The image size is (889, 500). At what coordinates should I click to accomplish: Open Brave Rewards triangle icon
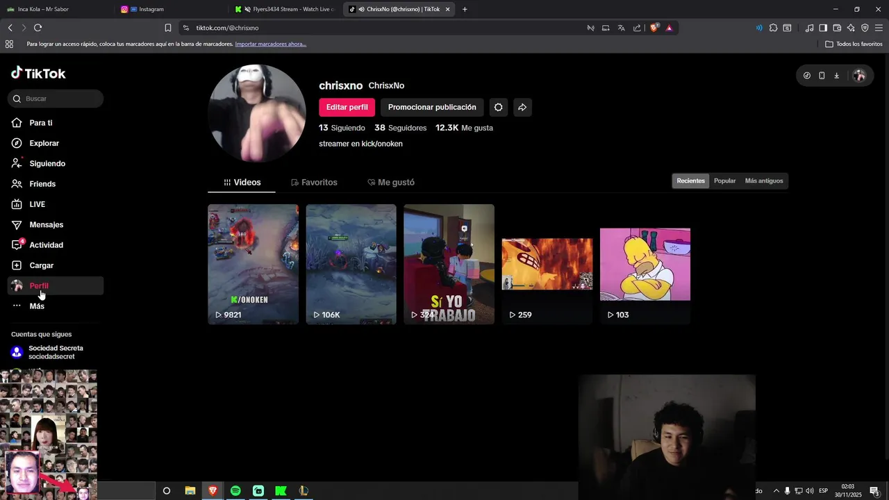[669, 28]
